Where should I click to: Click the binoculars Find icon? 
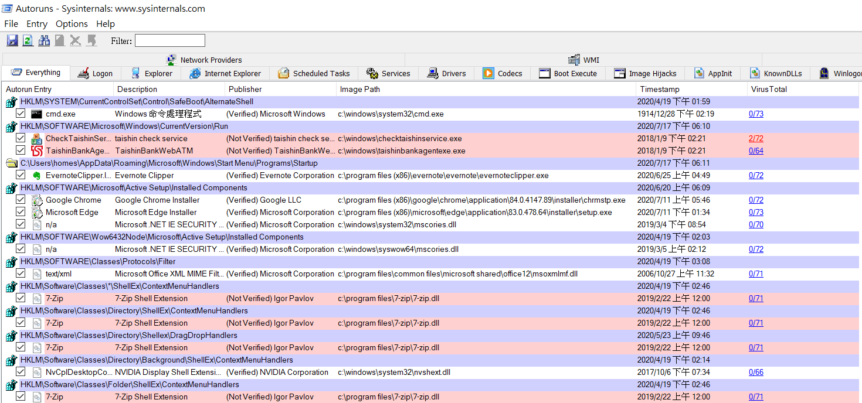pyautogui.click(x=44, y=40)
